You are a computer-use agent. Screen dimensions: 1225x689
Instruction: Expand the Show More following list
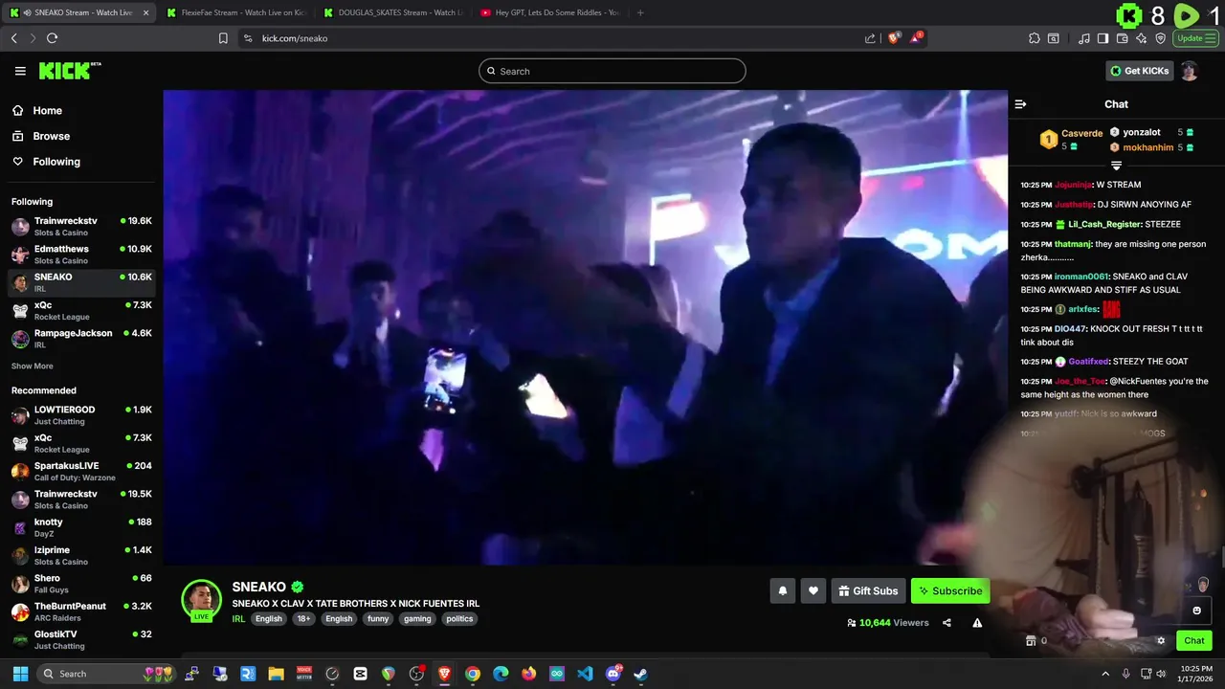[x=33, y=367]
